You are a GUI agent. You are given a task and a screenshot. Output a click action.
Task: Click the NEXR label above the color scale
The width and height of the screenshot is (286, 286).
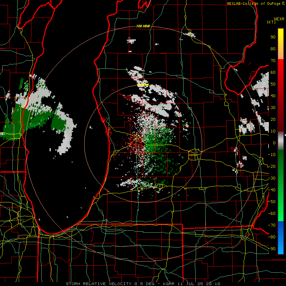pyautogui.click(x=279, y=19)
